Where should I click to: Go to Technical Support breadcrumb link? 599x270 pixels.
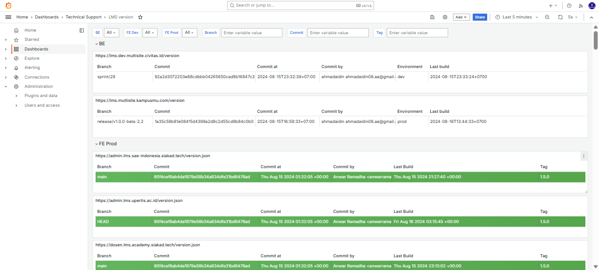click(84, 17)
